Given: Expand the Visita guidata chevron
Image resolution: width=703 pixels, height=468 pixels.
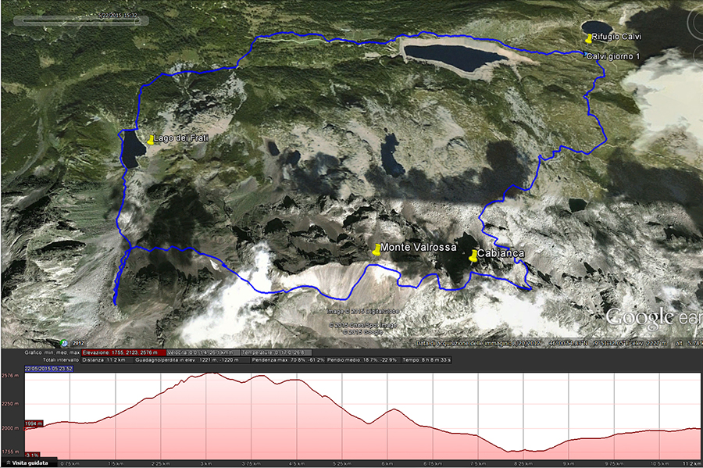Looking at the screenshot, I should tap(8, 463).
